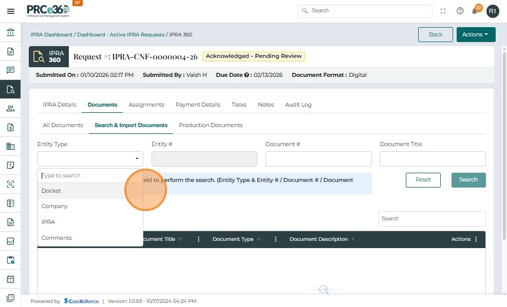Viewport: 507px width, 307px height.
Task: Open the text template sidebar icon
Action: tap(10, 166)
